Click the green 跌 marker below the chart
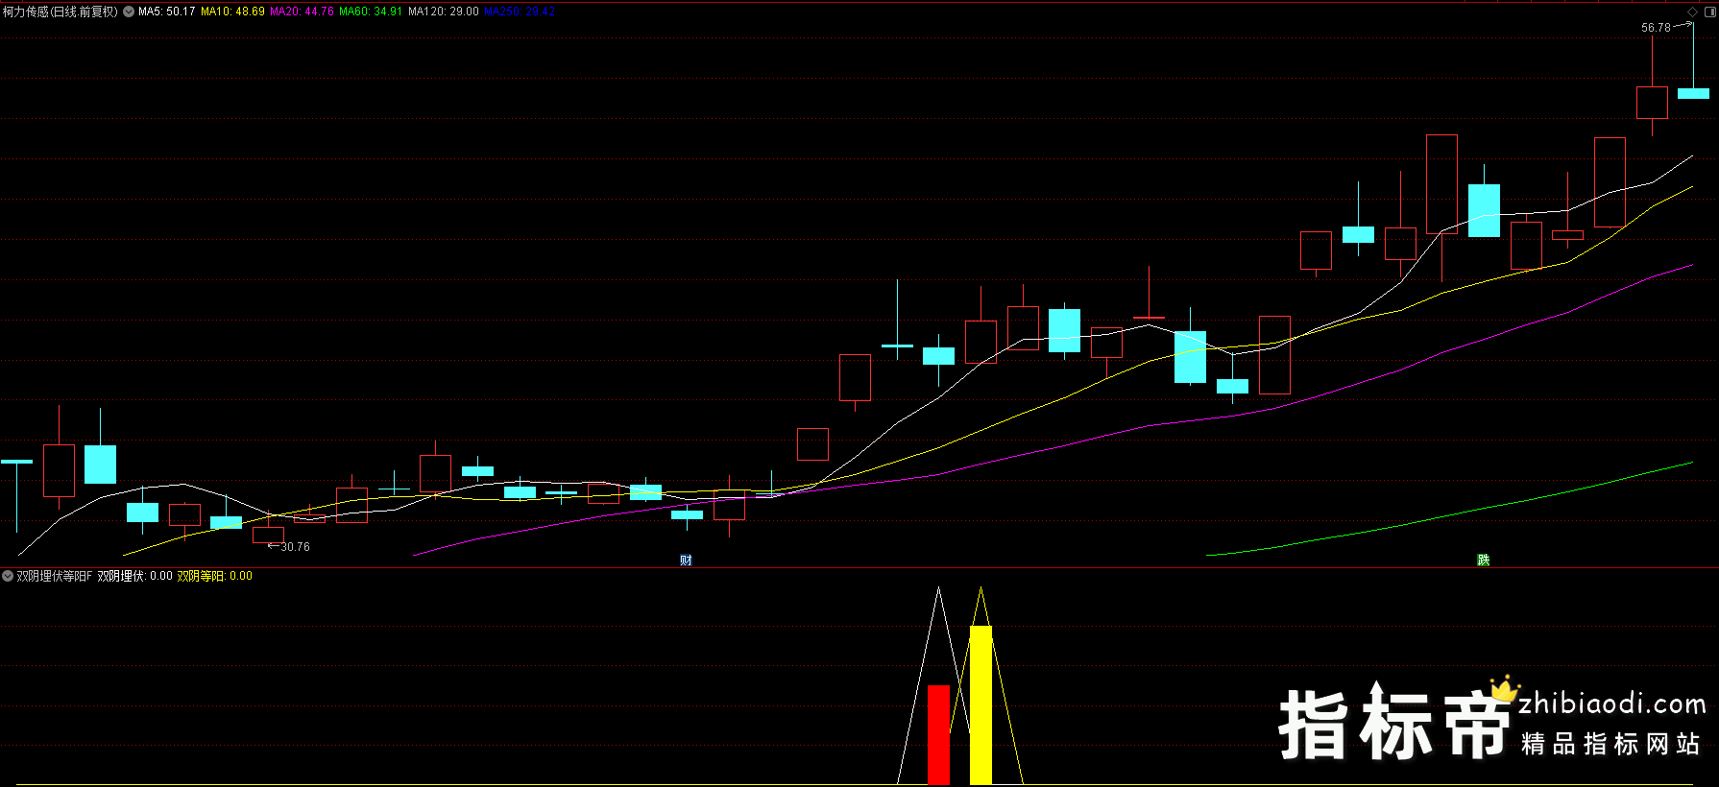Screen dimensions: 1719x787 tap(1483, 560)
